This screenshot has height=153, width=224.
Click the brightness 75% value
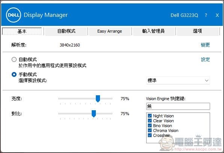[125, 99]
